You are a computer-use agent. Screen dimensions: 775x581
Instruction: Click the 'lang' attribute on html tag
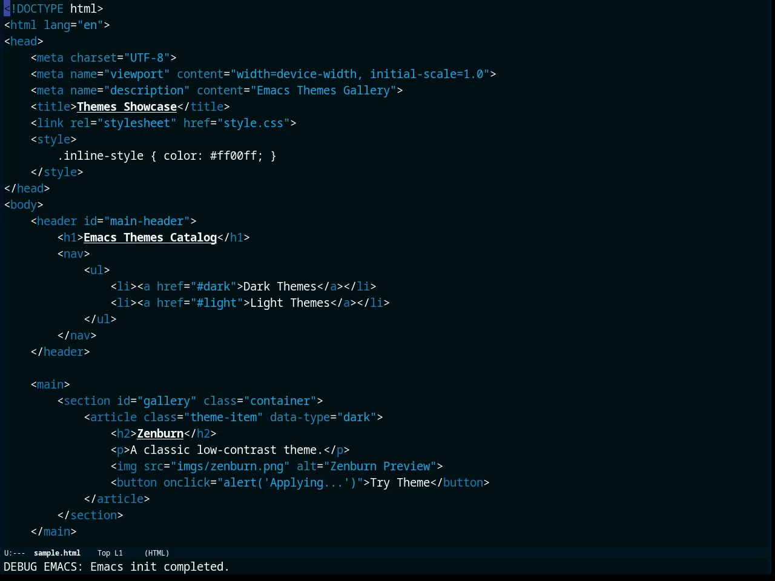pos(57,25)
